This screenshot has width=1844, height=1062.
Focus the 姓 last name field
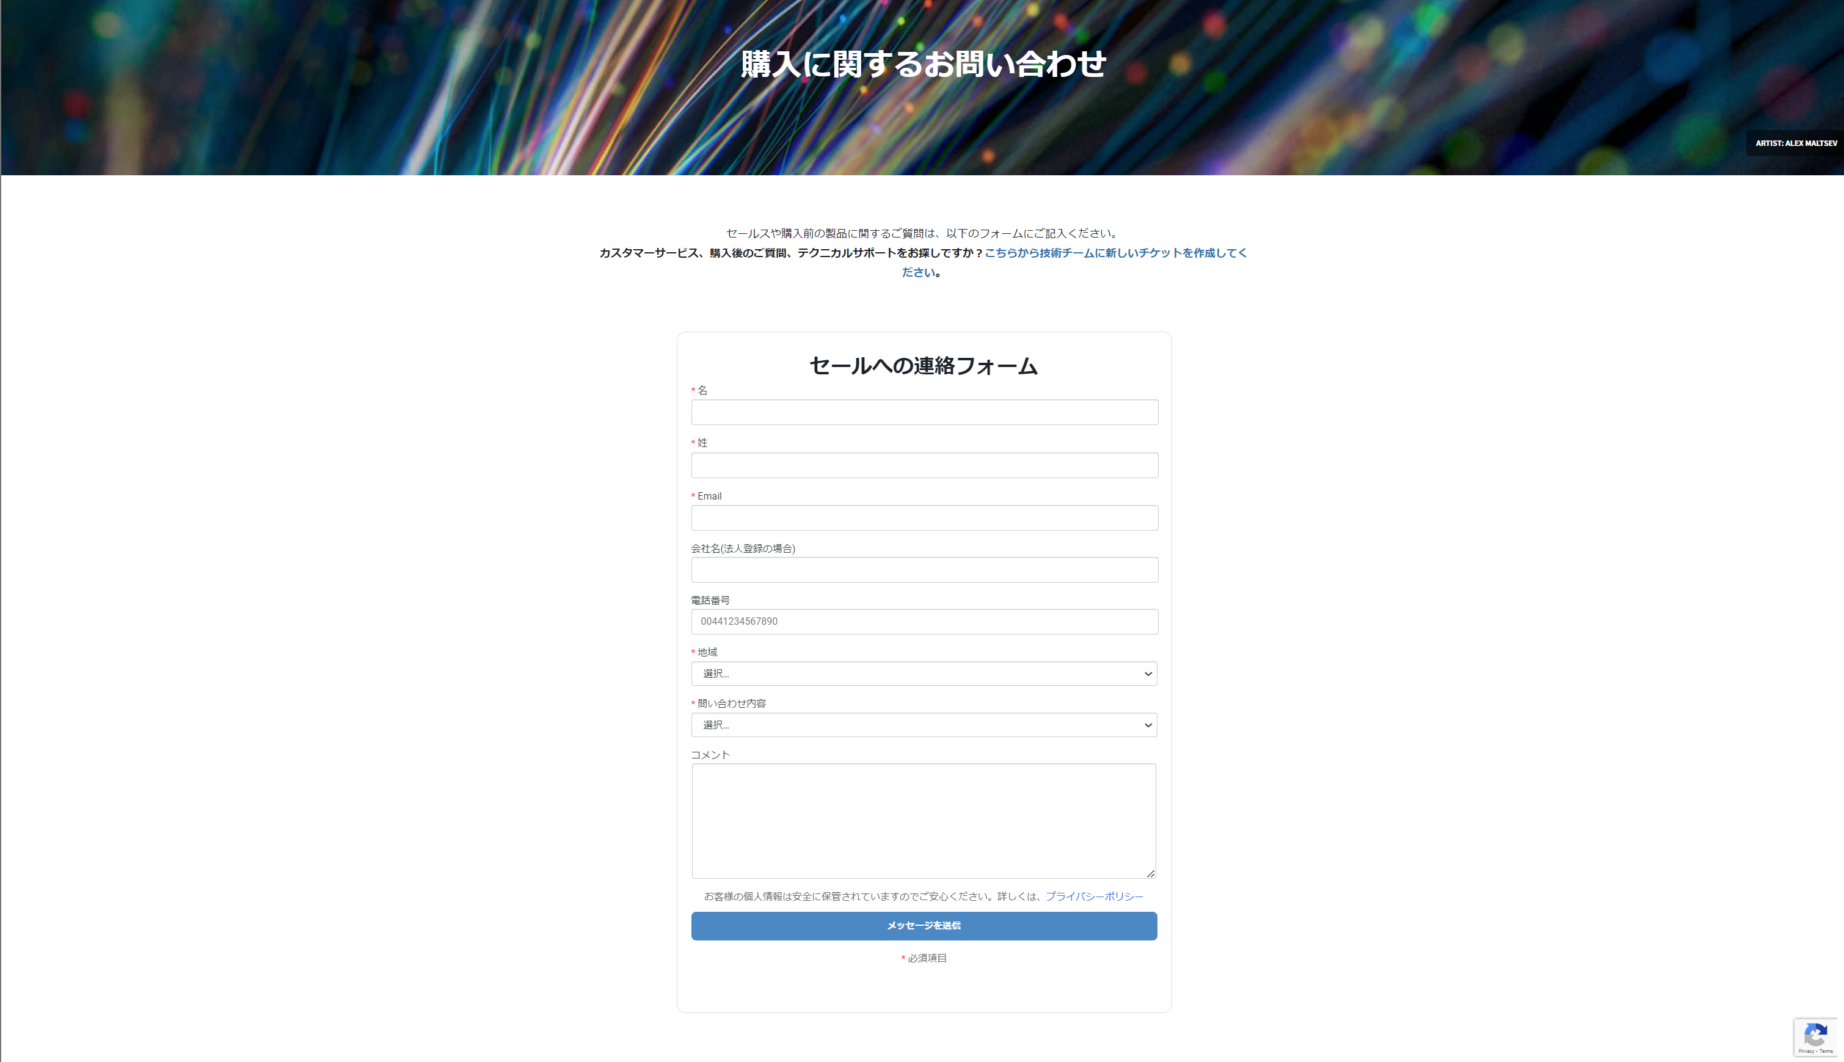pos(924,465)
